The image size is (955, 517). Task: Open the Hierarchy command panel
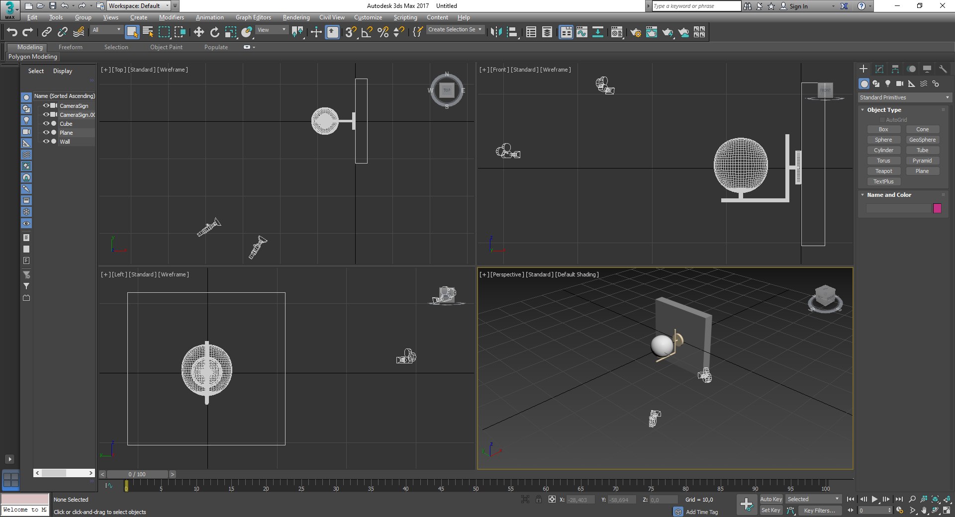(895, 69)
